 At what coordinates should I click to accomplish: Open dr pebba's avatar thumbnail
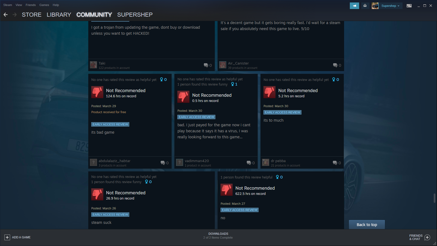pos(266,162)
